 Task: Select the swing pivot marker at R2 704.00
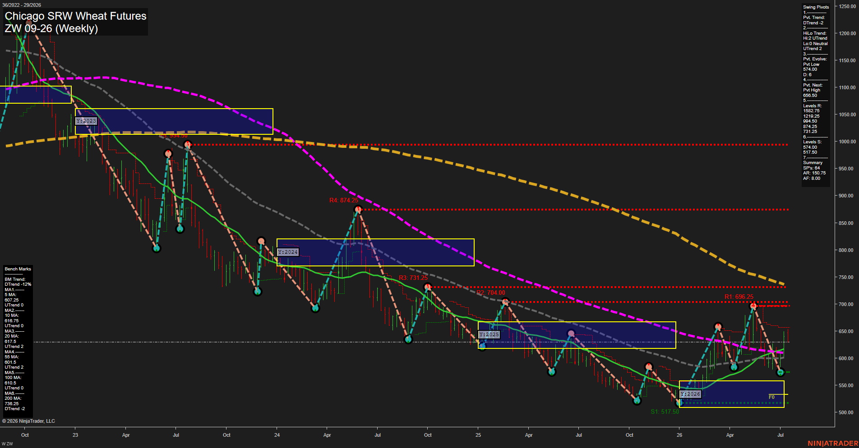point(505,302)
